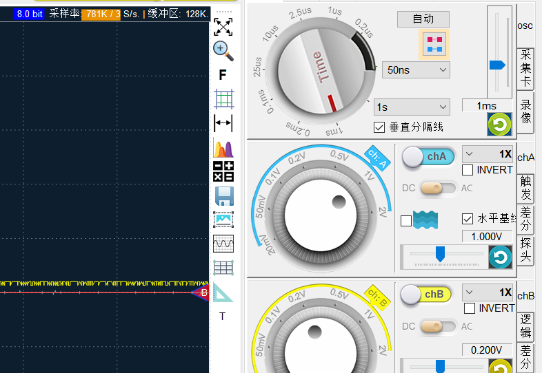542x373 pixels.
Task: Click the chA side label
Action: [x=525, y=158]
